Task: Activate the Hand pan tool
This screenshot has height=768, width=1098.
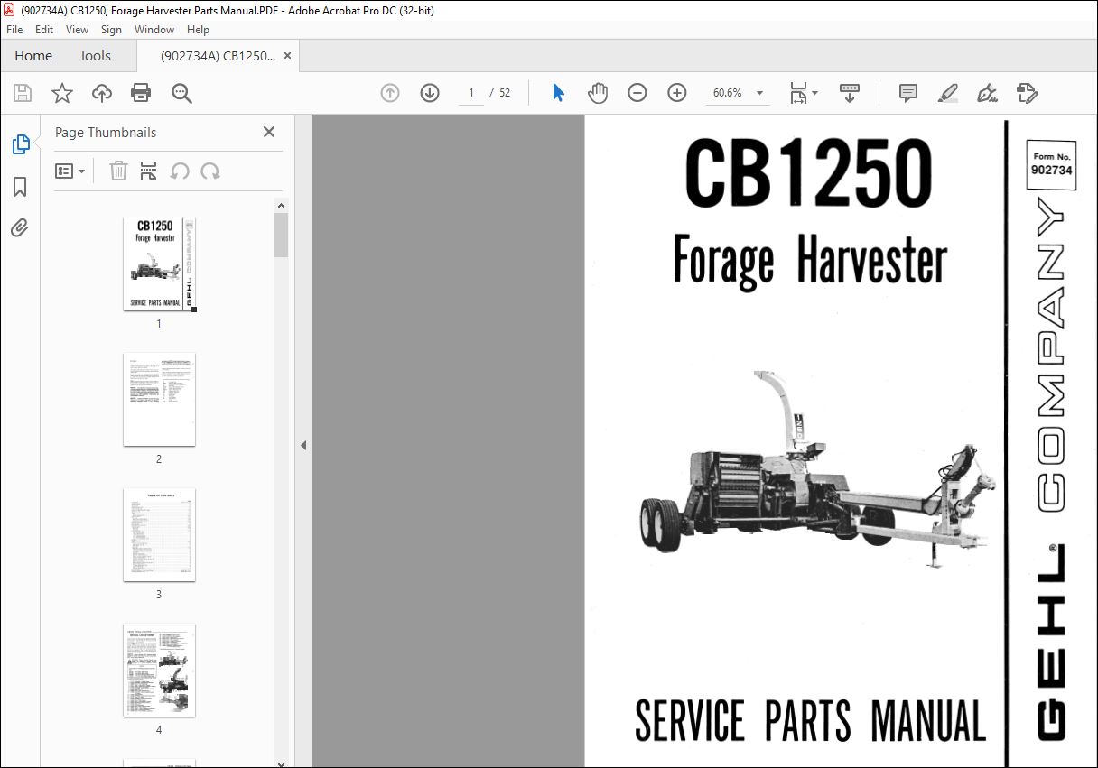Action: click(x=598, y=93)
